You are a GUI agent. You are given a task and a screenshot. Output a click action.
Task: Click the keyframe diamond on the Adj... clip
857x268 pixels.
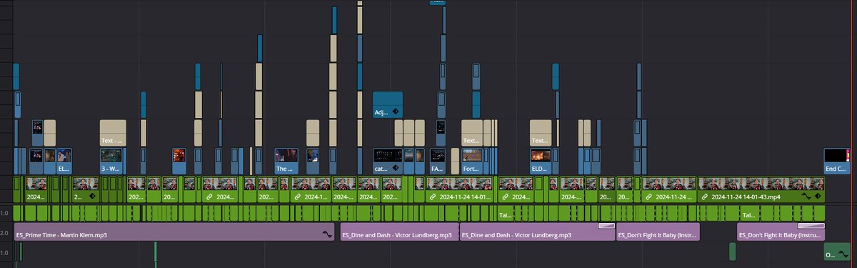pos(396,112)
